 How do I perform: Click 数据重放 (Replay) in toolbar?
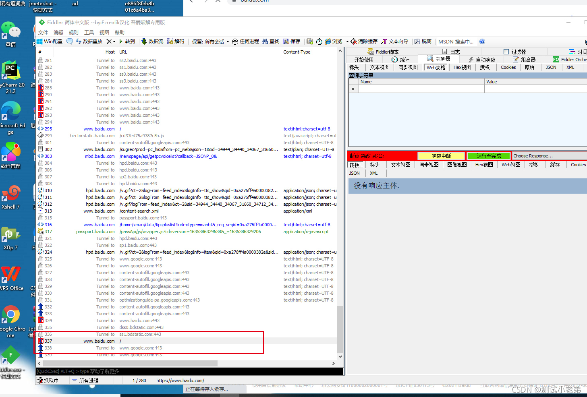click(89, 41)
